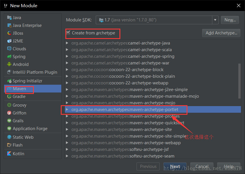245x174 pixels.
Task: Expand the maven-archetype-portlet node
Action: coord(67,110)
